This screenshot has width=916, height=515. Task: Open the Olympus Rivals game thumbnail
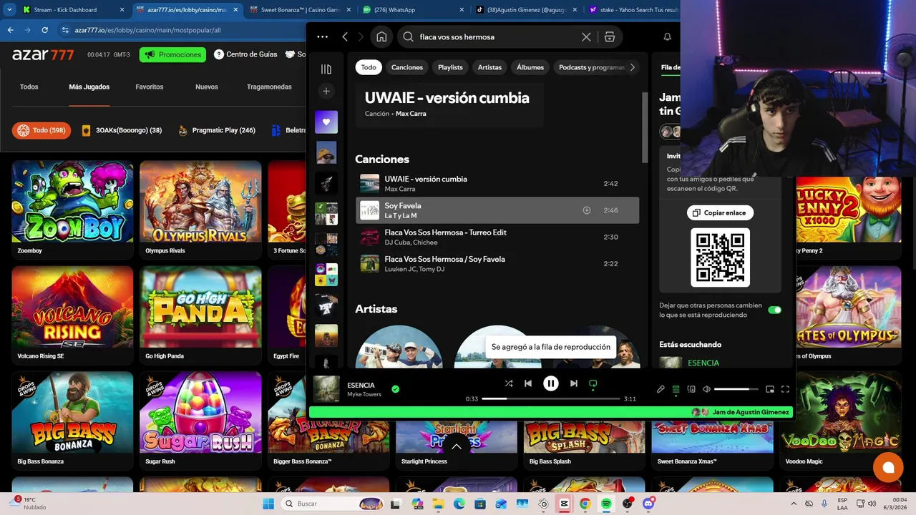tap(200, 202)
